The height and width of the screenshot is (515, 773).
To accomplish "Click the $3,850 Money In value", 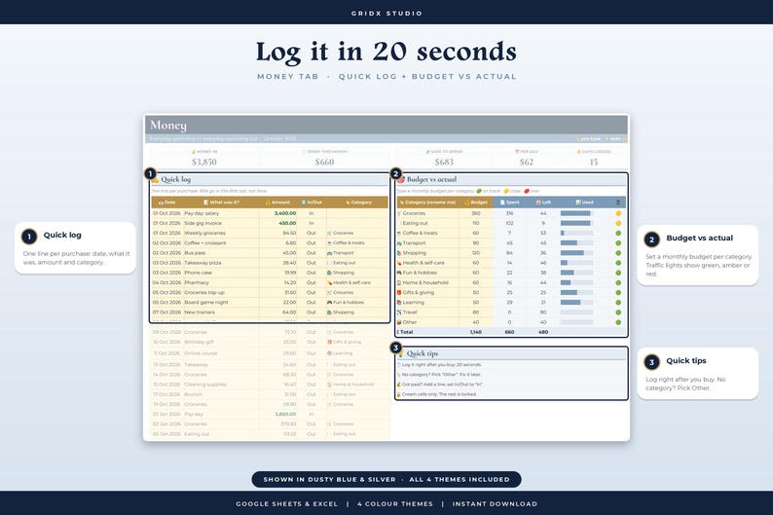I will pos(204,162).
